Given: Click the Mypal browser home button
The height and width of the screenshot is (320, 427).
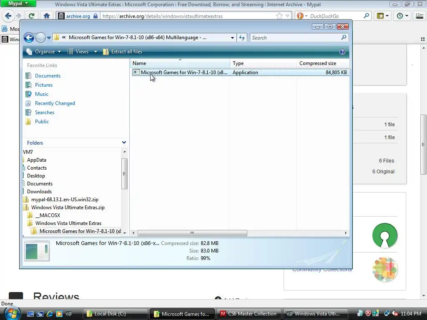Looking at the screenshot, I should click(47, 16).
